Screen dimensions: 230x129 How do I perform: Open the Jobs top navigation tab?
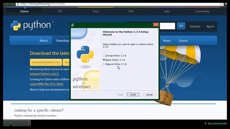click(x=167, y=11)
